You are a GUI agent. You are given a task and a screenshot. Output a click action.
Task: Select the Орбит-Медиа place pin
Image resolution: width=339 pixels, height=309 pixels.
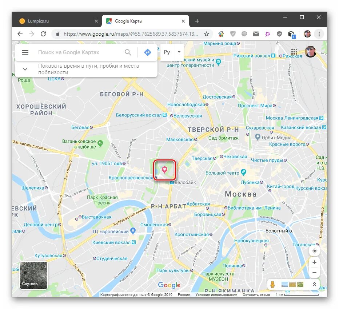point(258,137)
